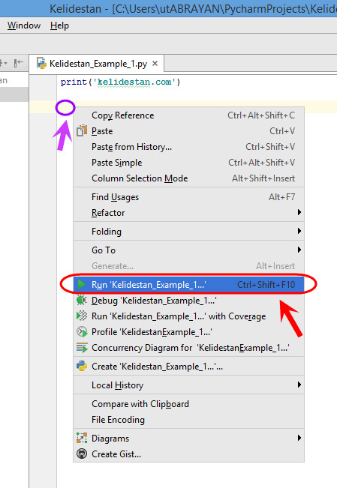This screenshot has height=488, width=337.
Task: Choose Create 'Kelidestan_Example_1...'...
Action: coord(188,367)
